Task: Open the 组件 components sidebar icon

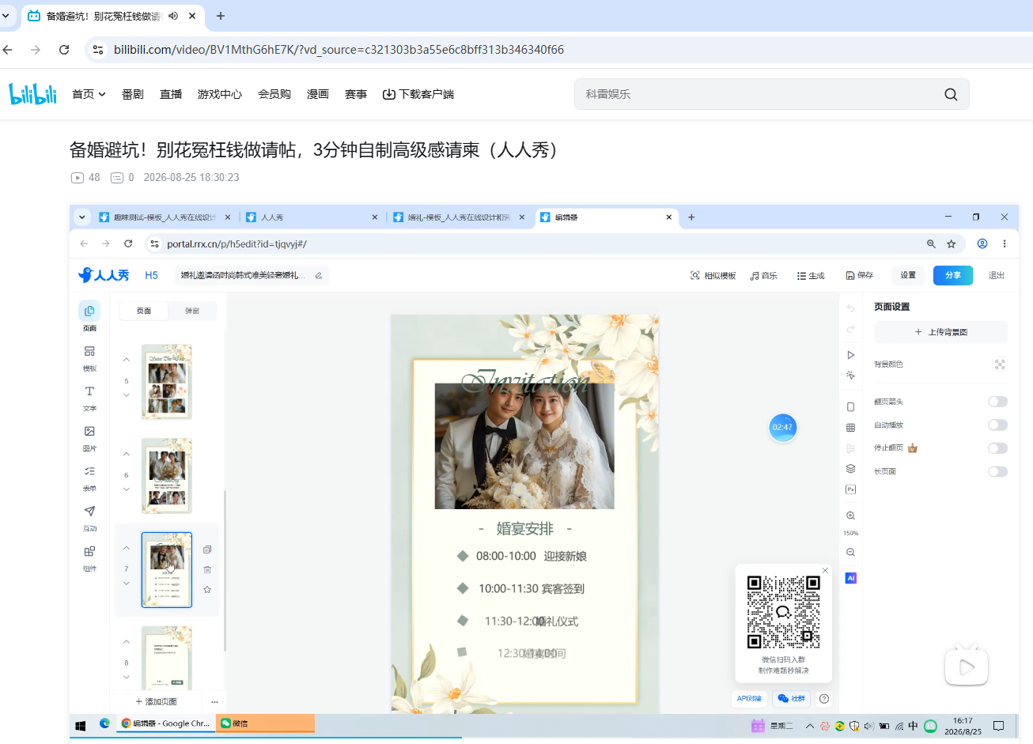Action: (89, 558)
